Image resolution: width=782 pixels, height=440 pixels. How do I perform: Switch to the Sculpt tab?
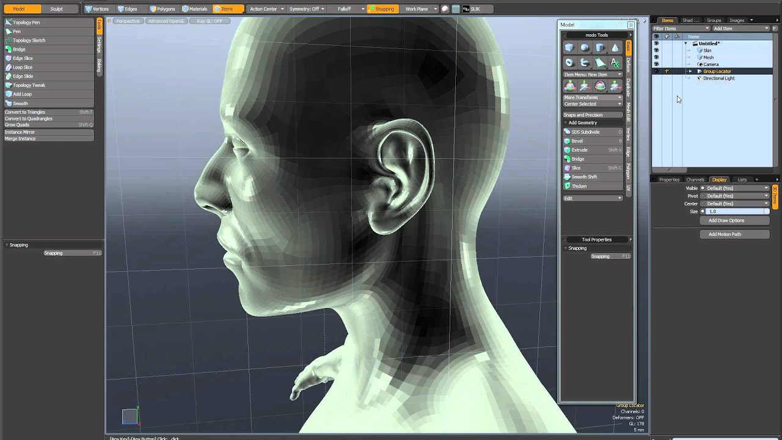(56, 9)
